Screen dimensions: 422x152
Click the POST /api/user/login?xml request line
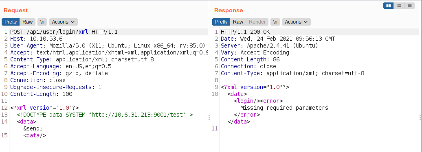(64, 32)
